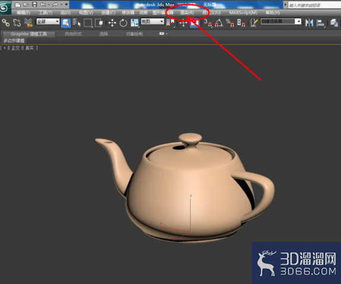341x284 pixels.
Task: Open the named selection sets dropdown
Action: [281, 21]
